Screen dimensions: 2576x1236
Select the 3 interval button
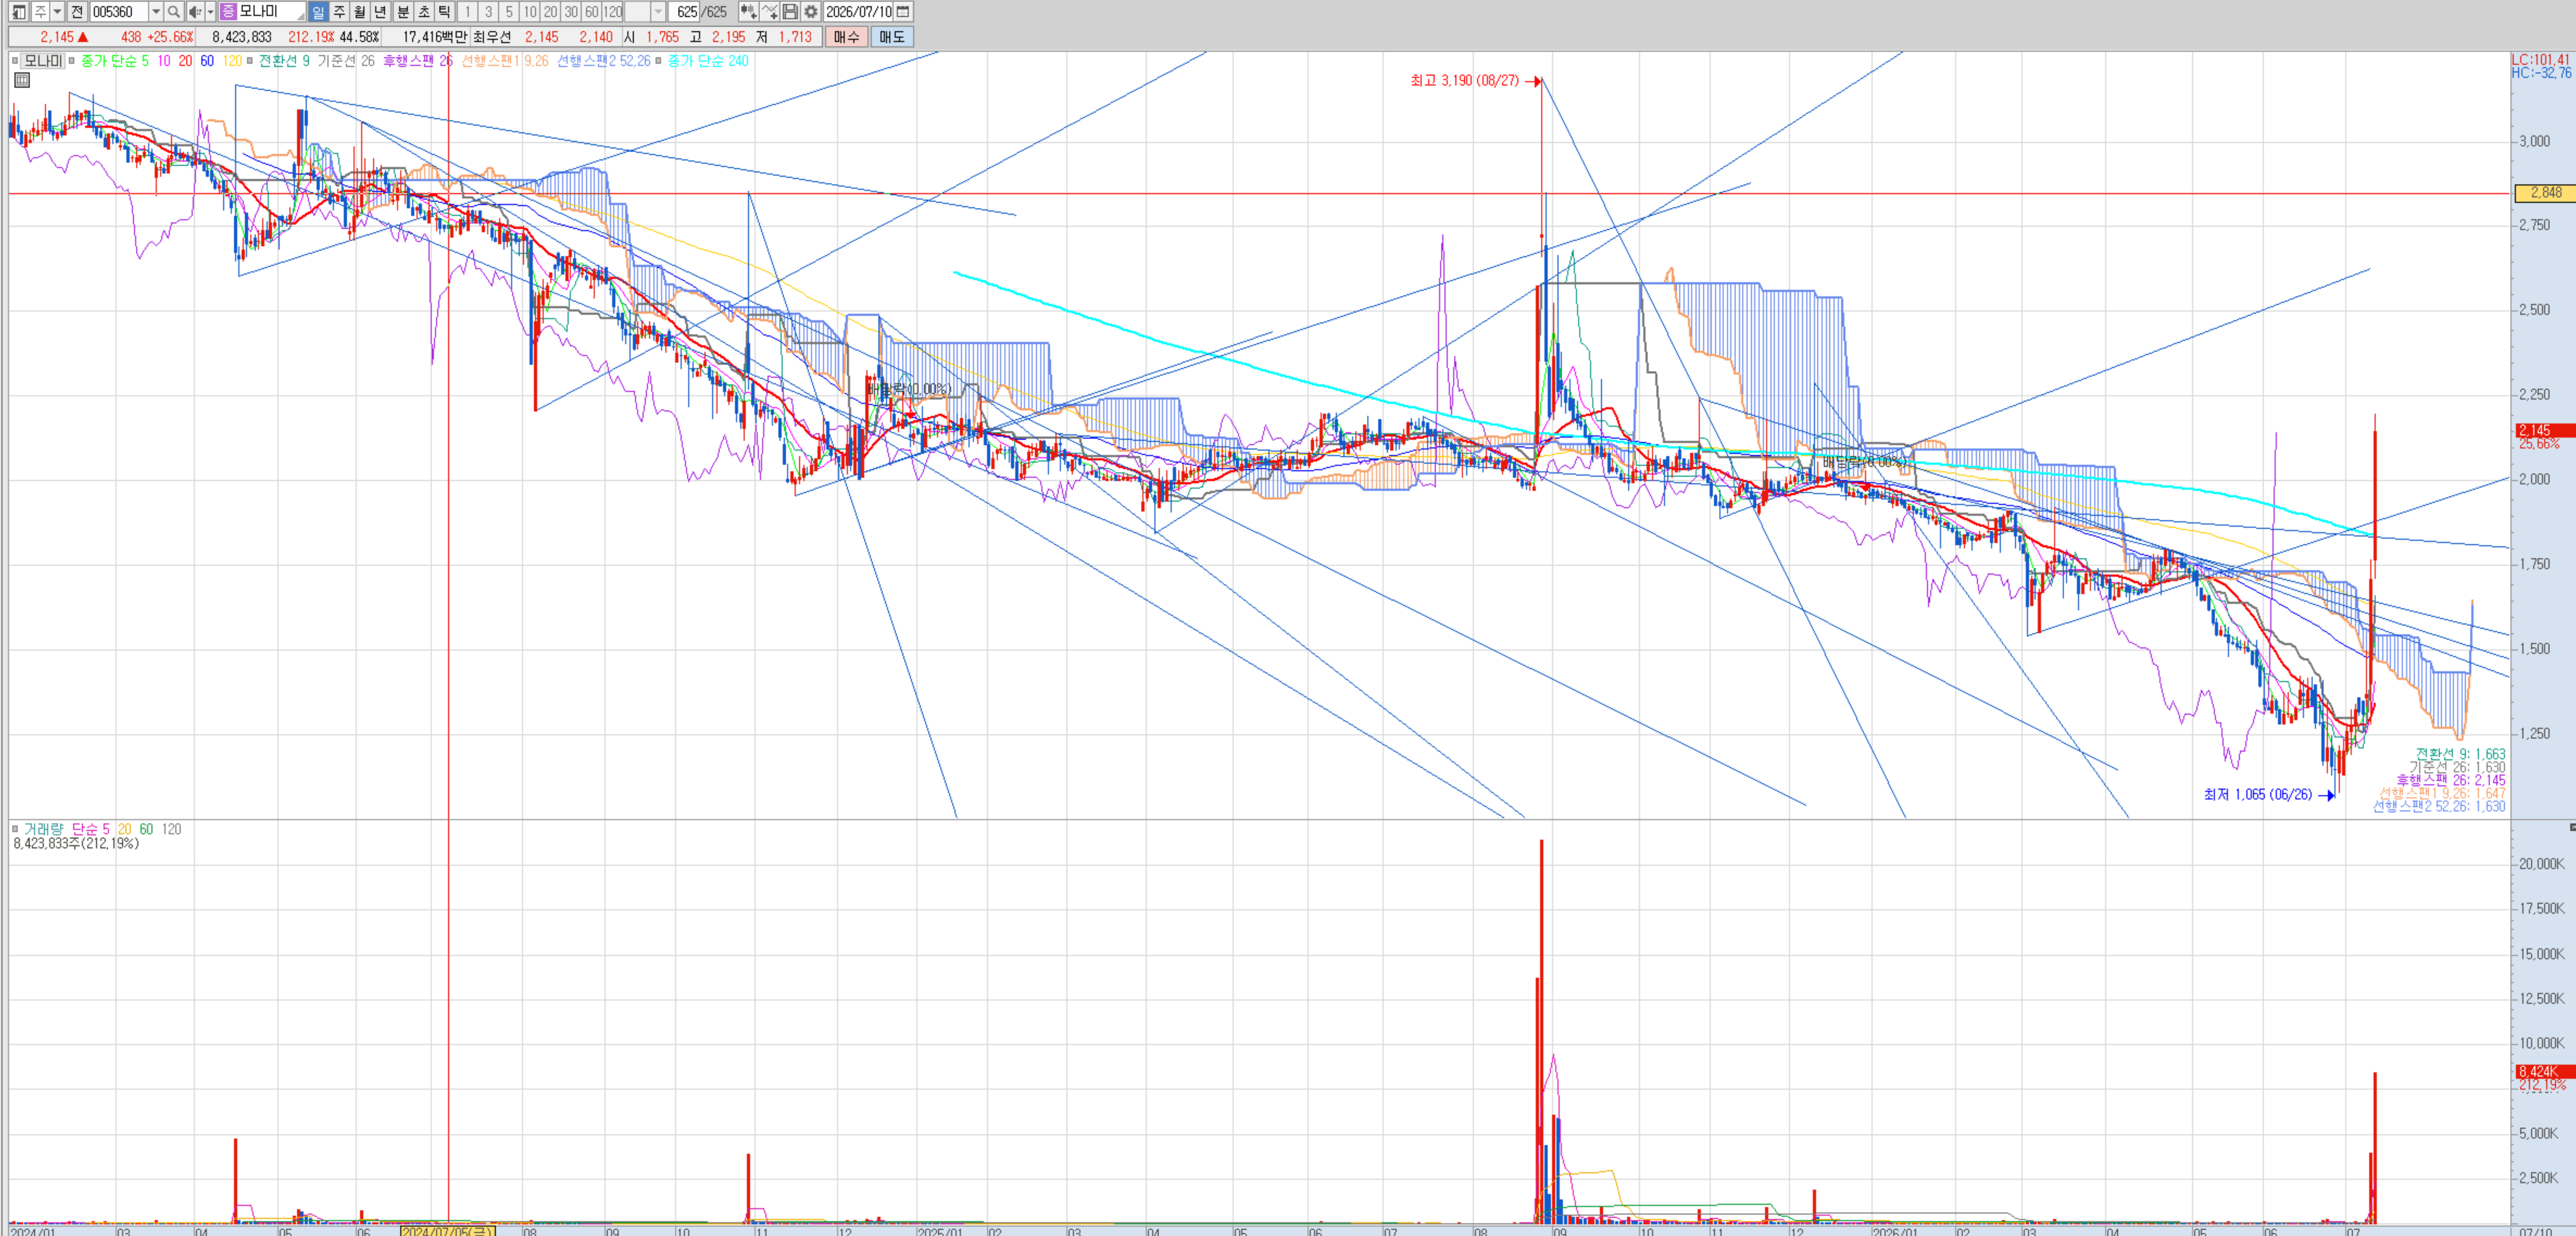point(488,12)
